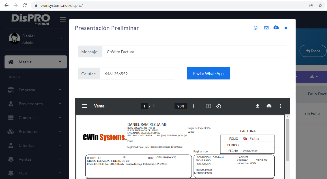This screenshot has height=179, width=327.
Task: Toggle the PDF side panel with hamburger icon
Action: point(84,106)
